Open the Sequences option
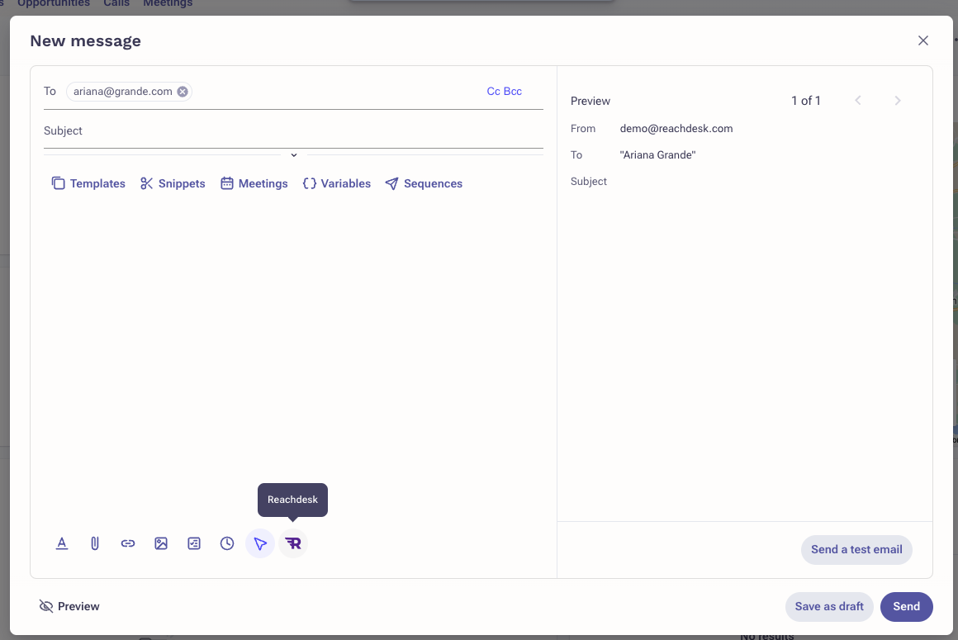This screenshot has width=958, height=640. pos(424,183)
